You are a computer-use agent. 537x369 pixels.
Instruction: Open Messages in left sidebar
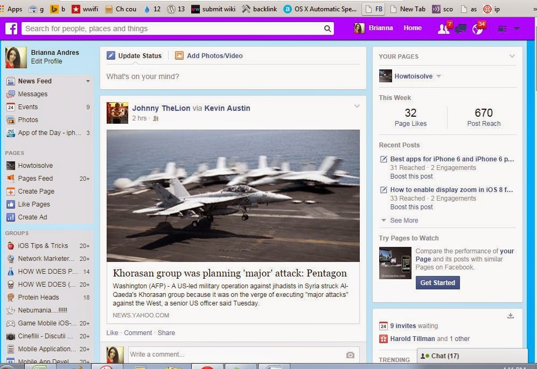pos(32,94)
